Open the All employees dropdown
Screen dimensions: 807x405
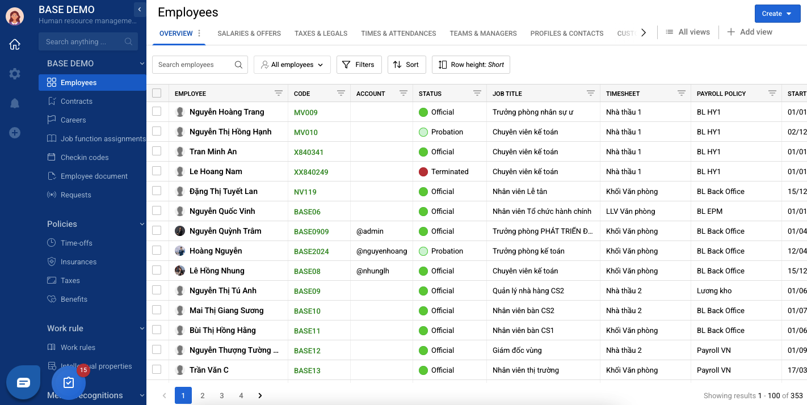292,65
